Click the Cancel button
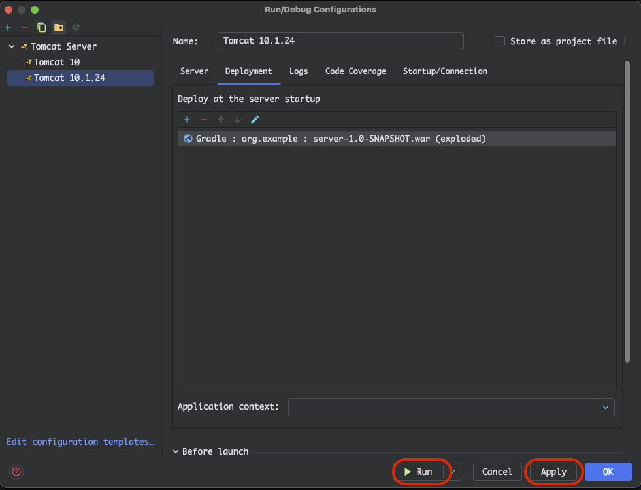 497,472
